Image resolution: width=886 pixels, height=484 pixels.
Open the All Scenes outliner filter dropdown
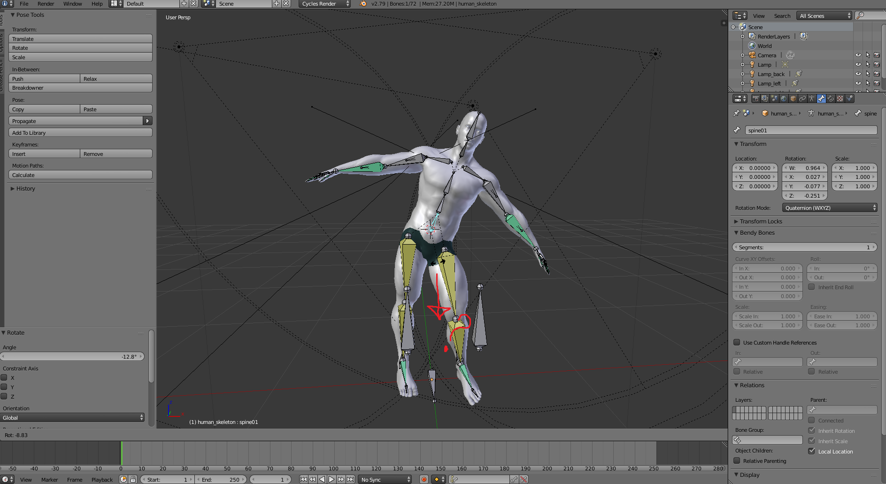pyautogui.click(x=824, y=15)
